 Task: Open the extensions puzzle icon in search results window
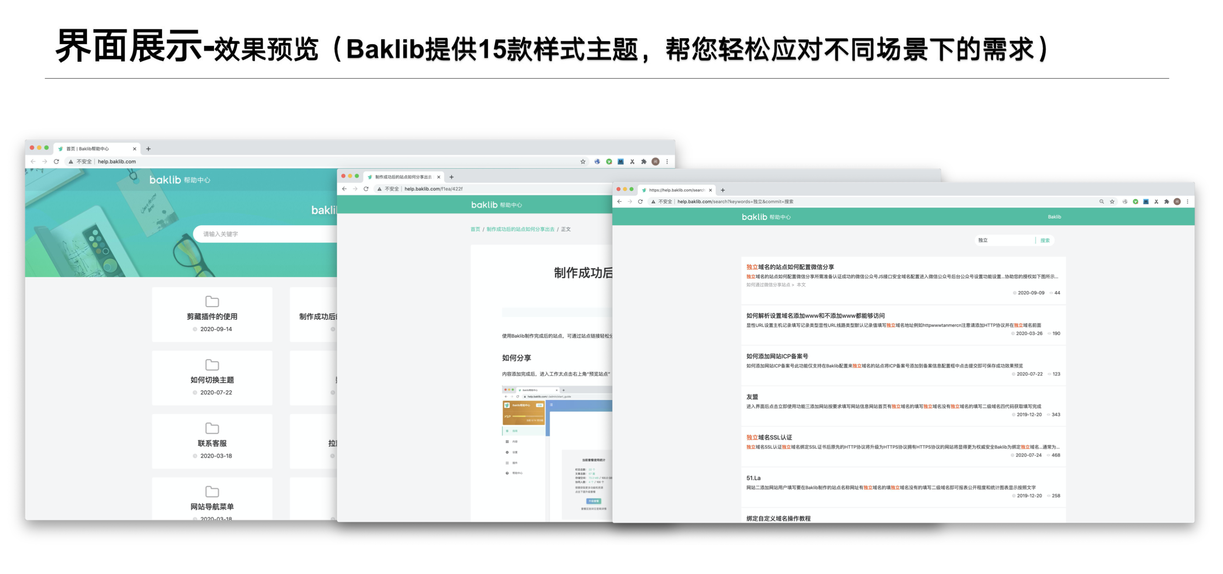pos(1166,202)
